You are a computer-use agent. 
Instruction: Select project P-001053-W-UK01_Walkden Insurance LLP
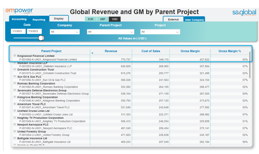pos(45,66)
